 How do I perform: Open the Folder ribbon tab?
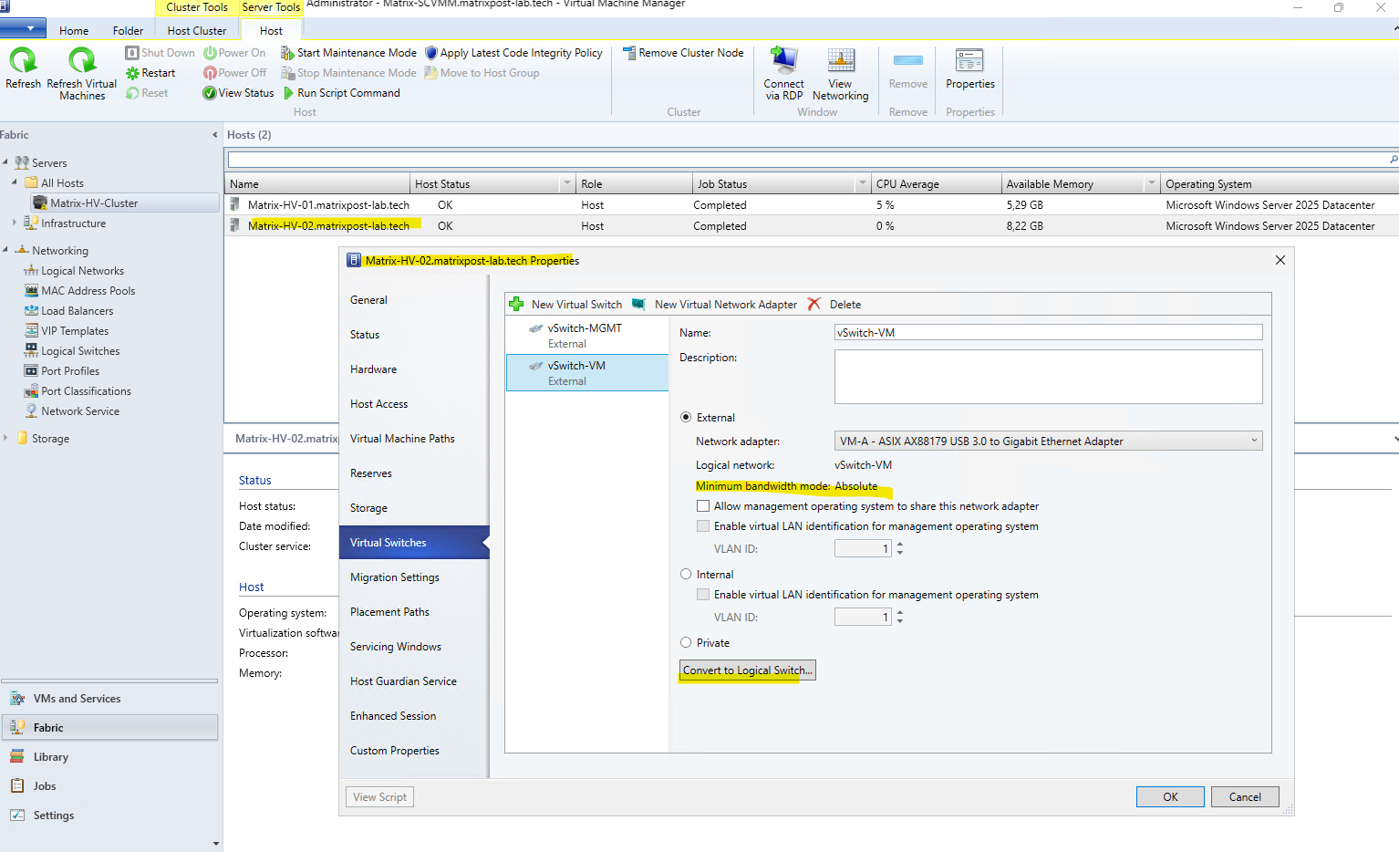(128, 30)
